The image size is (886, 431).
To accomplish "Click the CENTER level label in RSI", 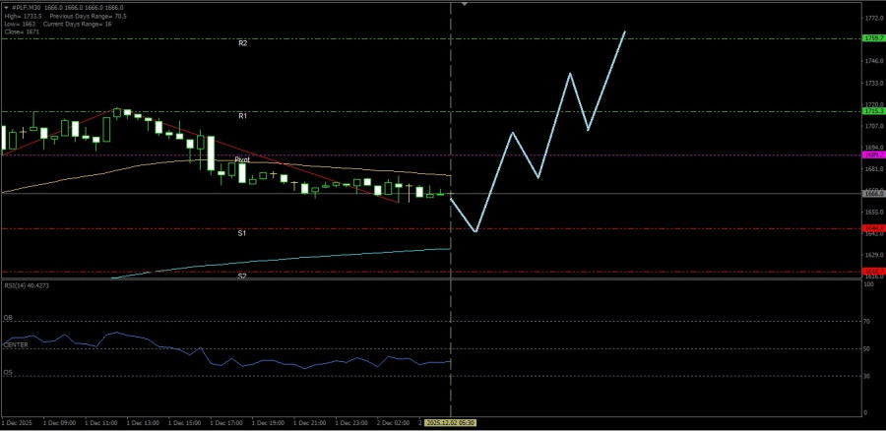I will 15,345.
